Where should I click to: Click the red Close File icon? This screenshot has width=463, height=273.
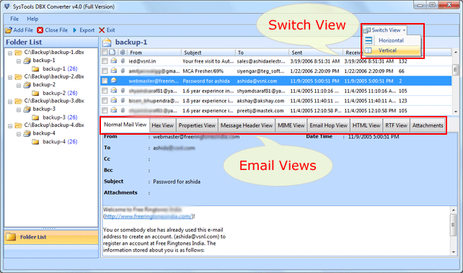(40, 30)
